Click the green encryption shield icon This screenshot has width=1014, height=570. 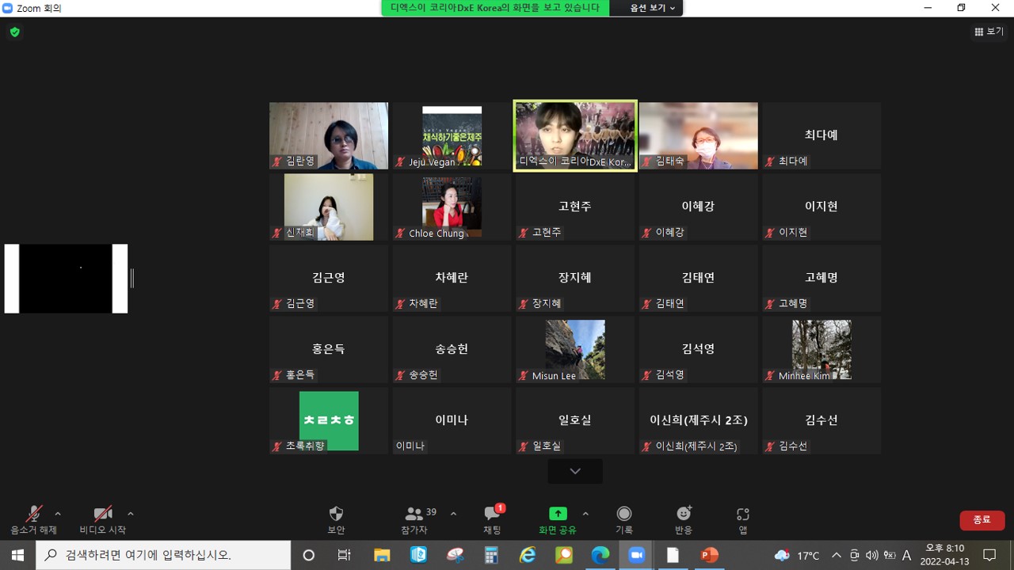coord(14,32)
